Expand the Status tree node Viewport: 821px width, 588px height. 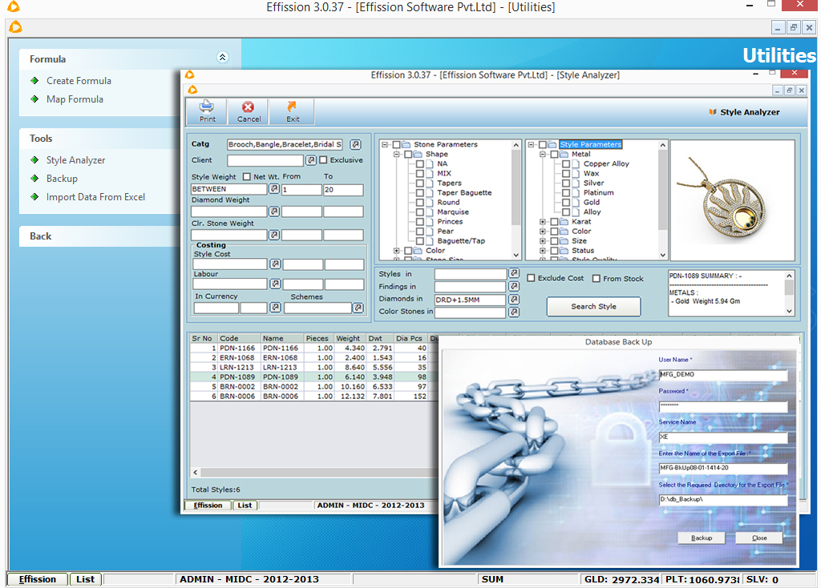543,251
